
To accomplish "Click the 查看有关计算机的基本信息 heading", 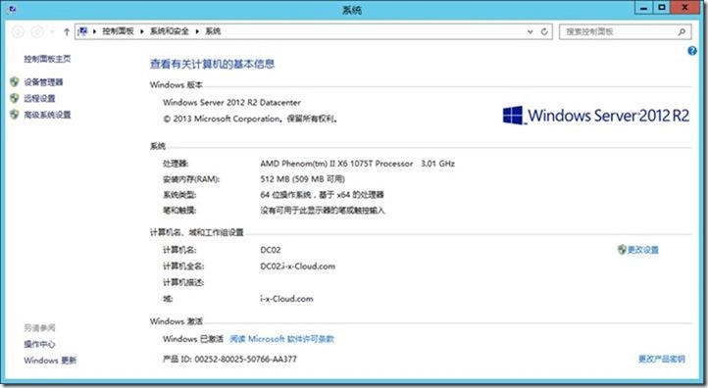I will (212, 64).
